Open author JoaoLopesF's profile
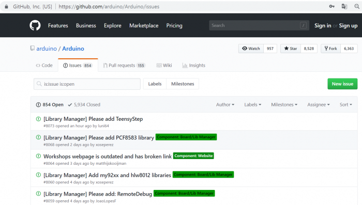Screen dimensions: 362x205 pos(105,201)
